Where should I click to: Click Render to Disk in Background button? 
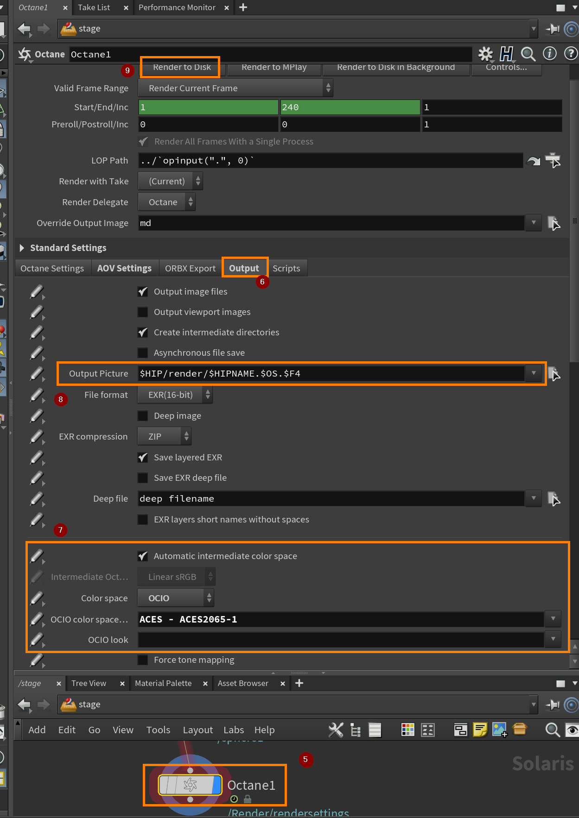(396, 68)
